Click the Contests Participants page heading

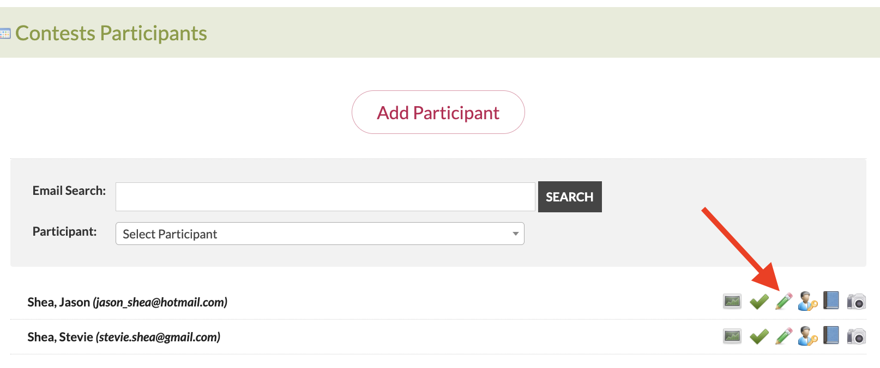coord(111,33)
